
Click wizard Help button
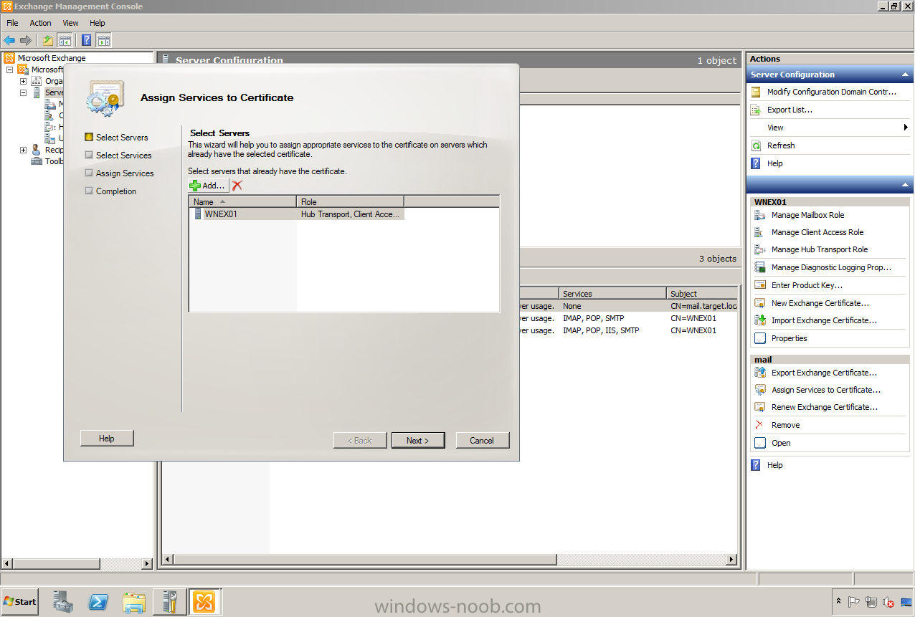click(x=107, y=438)
